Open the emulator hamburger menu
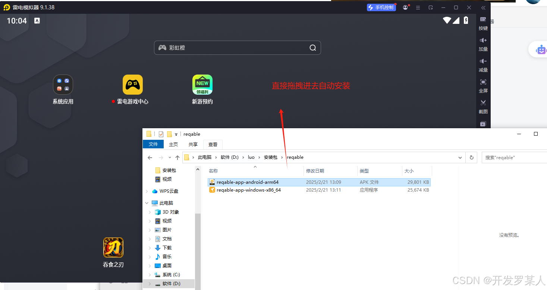The height and width of the screenshot is (290, 547). click(418, 7)
